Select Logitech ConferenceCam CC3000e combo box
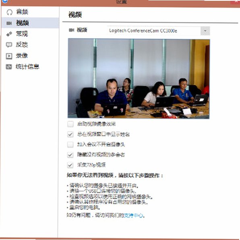240x240 pixels. (158, 31)
